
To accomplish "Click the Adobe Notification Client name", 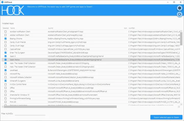I will (x=19, y=35).
